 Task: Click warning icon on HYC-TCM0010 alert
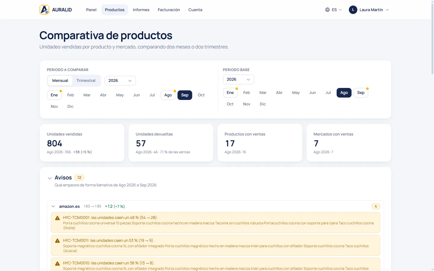coord(57,263)
